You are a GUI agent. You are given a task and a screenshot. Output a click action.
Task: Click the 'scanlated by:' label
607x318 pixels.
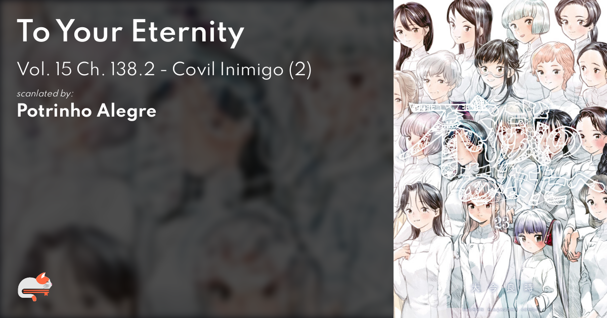pos(46,94)
